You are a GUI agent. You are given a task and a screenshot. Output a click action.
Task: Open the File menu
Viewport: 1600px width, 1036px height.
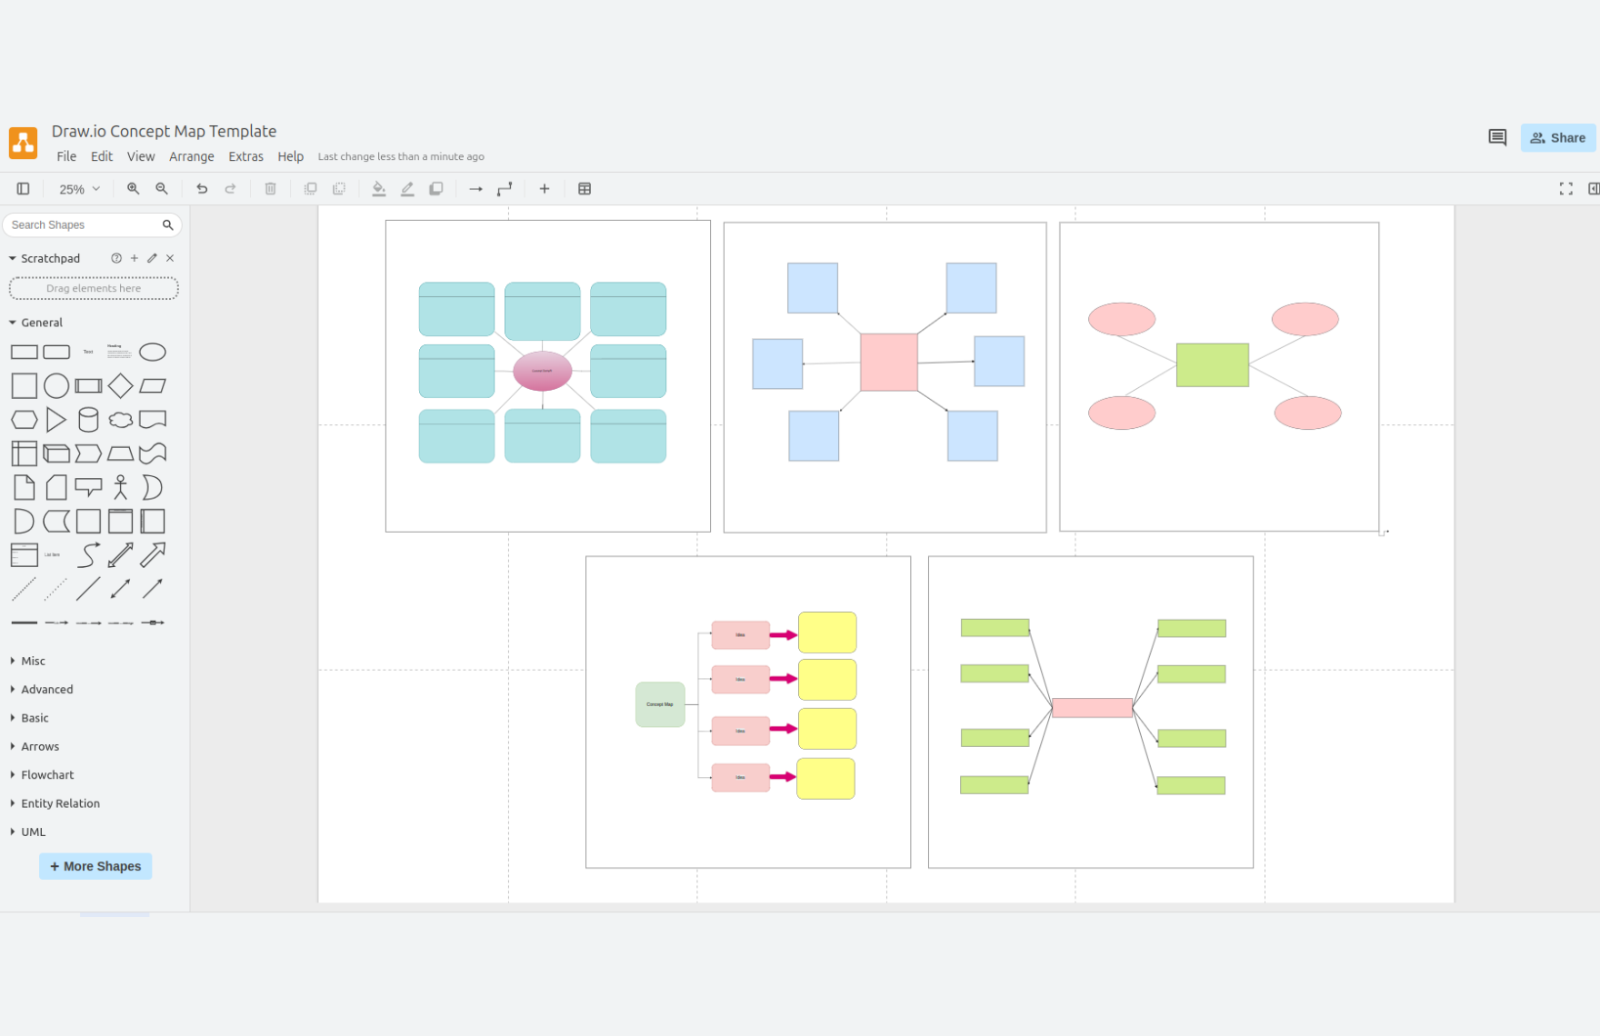[66, 156]
